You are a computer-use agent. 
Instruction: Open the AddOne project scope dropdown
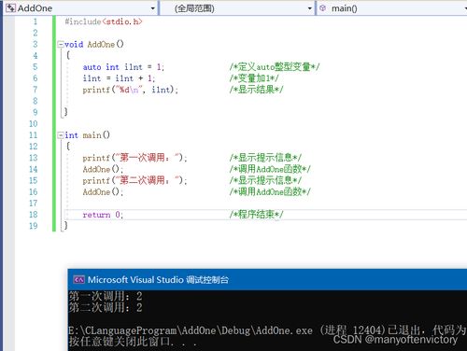click(x=80, y=8)
